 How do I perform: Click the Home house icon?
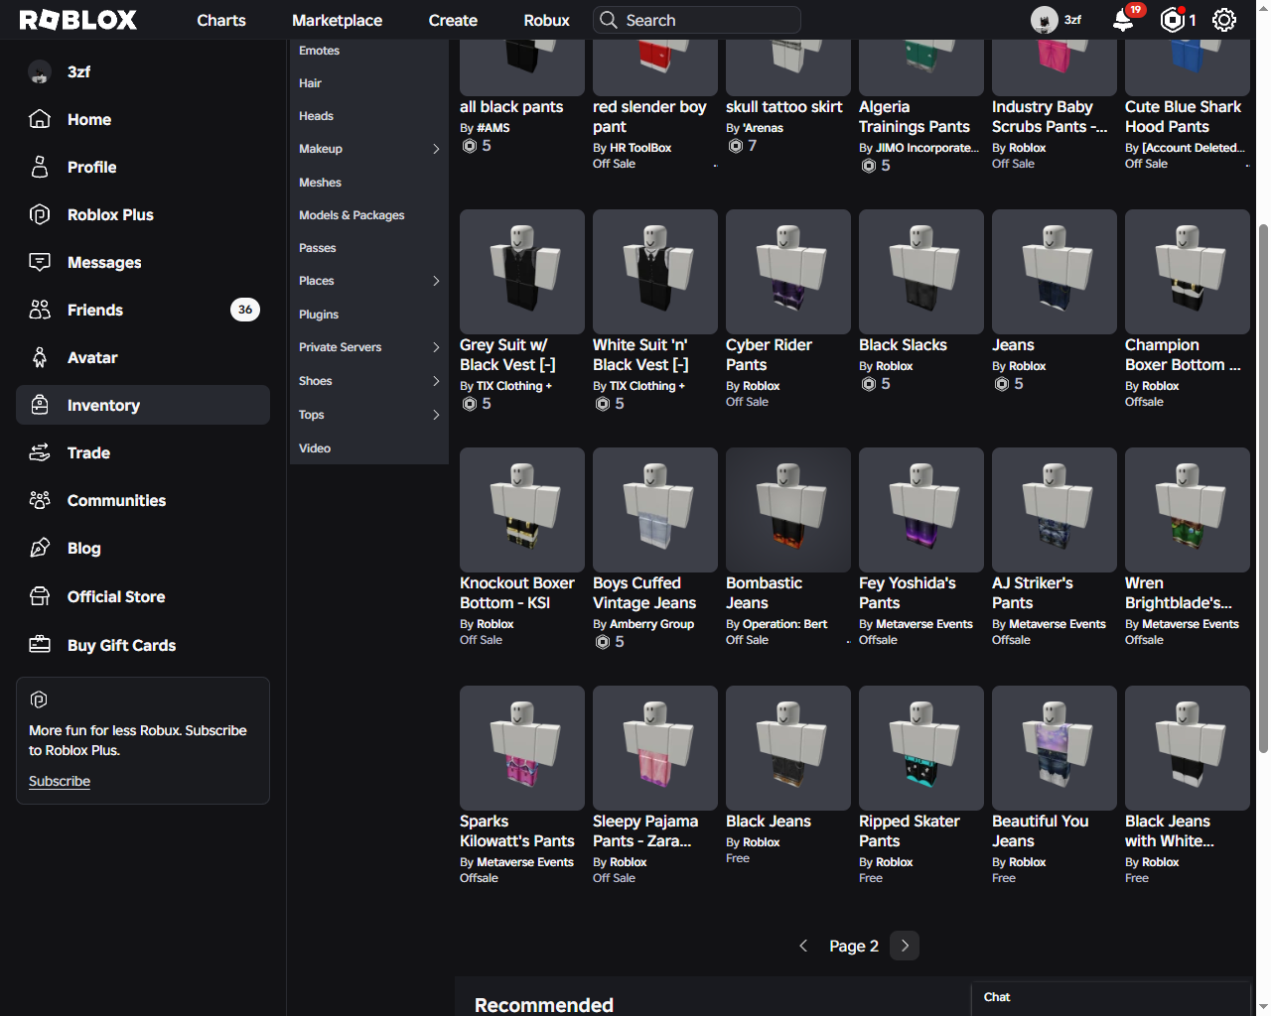point(40,119)
